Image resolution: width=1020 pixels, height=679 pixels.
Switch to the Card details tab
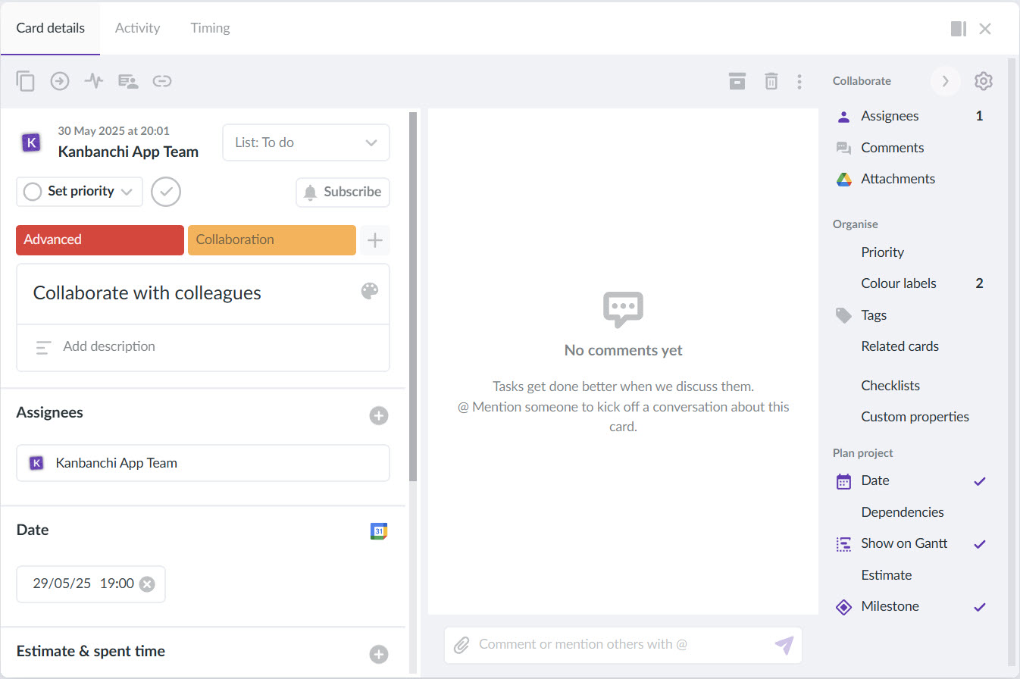click(50, 28)
